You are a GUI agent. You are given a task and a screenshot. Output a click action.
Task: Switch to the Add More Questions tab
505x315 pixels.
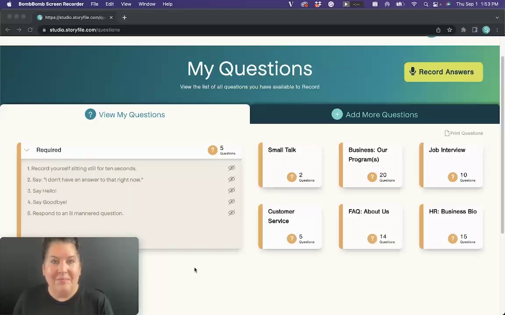pyautogui.click(x=375, y=114)
